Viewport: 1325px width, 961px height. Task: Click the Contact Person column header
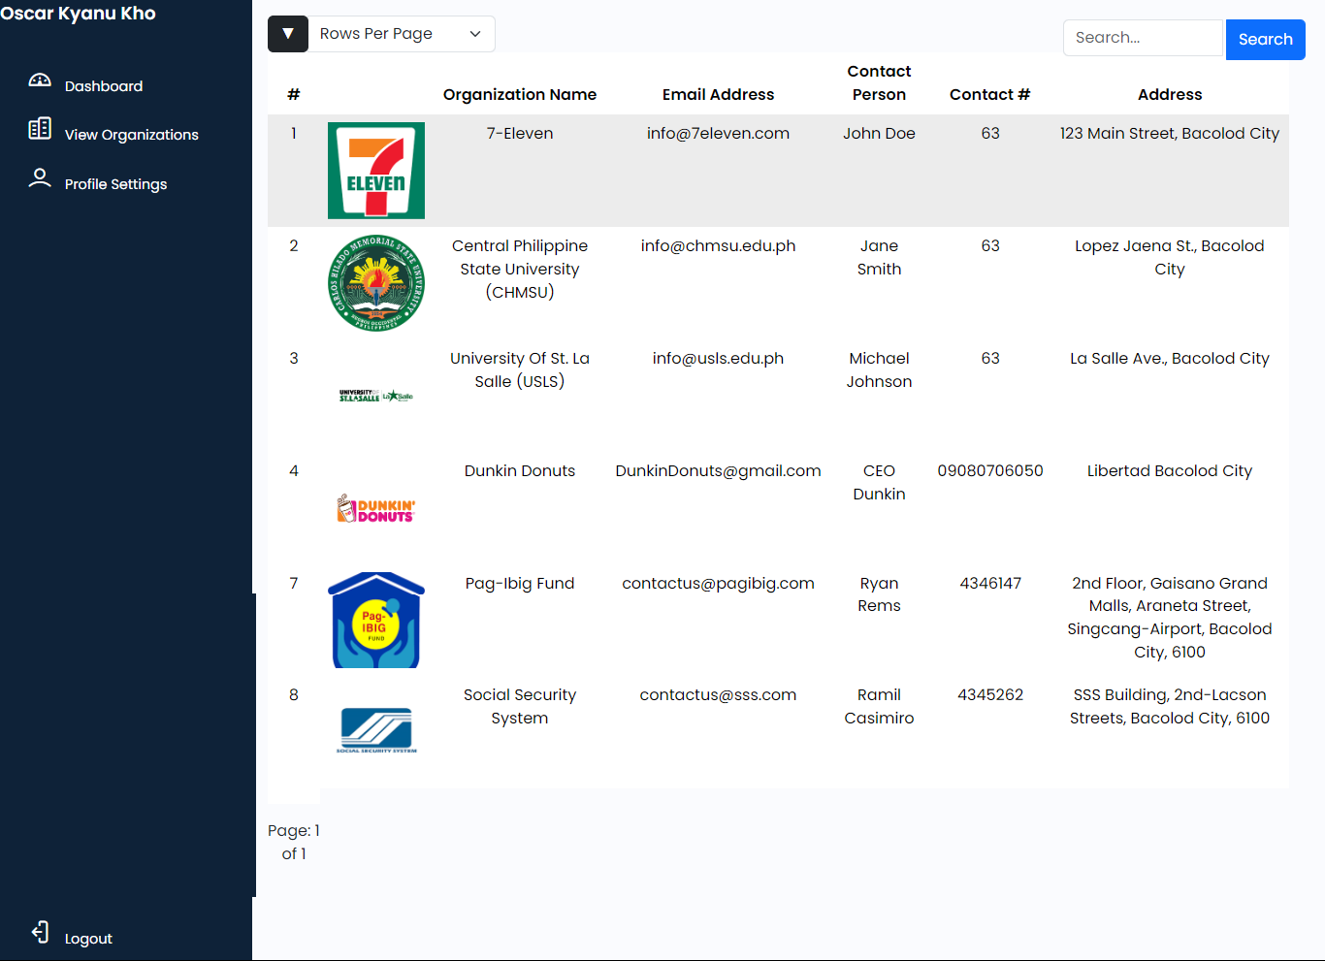point(879,82)
